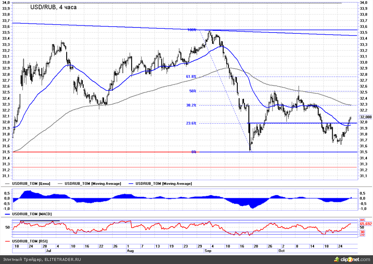Click the gray Moving Average legend line

[x=60, y=184]
